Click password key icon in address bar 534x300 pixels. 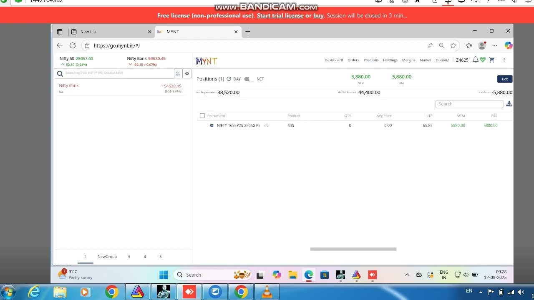tap(430, 45)
